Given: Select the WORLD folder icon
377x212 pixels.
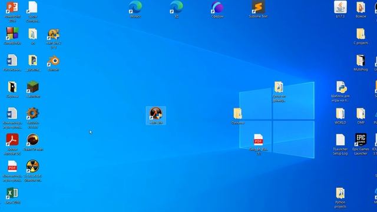Looking at the screenshot, I should (x=340, y=116).
